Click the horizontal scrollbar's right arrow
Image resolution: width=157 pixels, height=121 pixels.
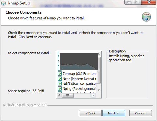(93, 95)
